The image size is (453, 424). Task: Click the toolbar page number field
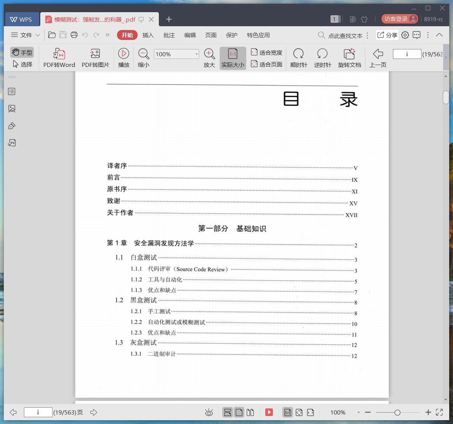pos(407,54)
